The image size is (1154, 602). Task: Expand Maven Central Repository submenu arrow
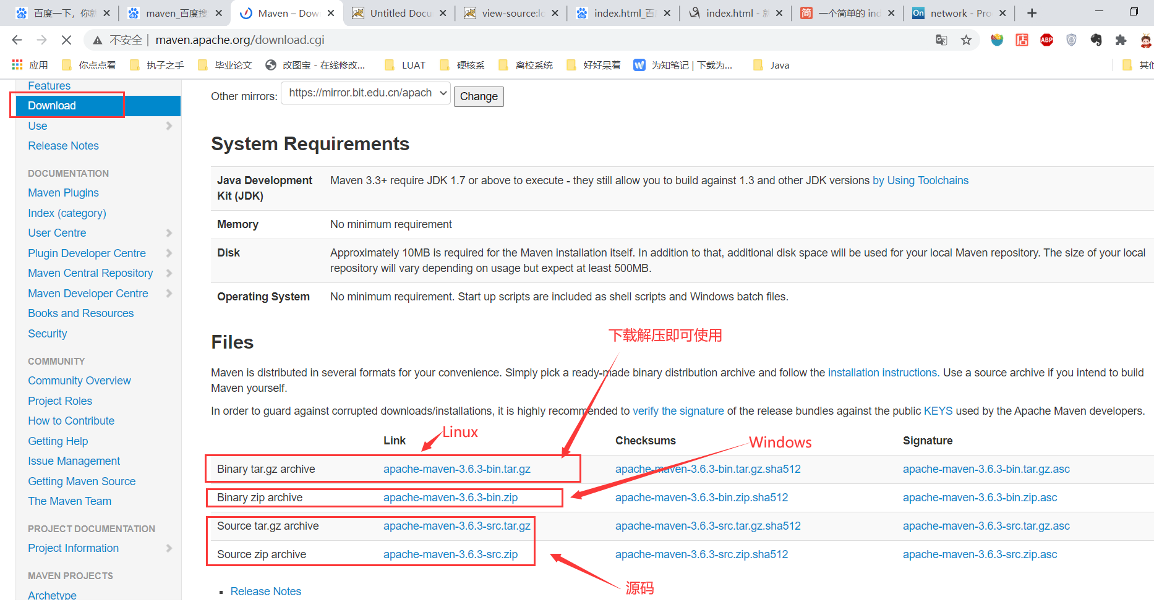(x=169, y=273)
